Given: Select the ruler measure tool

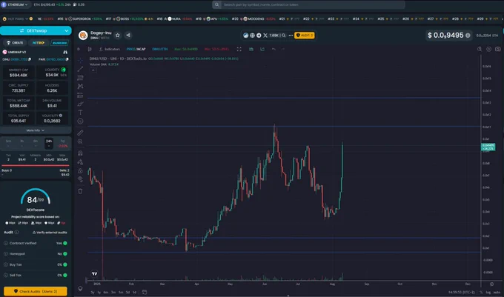Looking at the screenshot, I should pyautogui.click(x=80, y=133).
